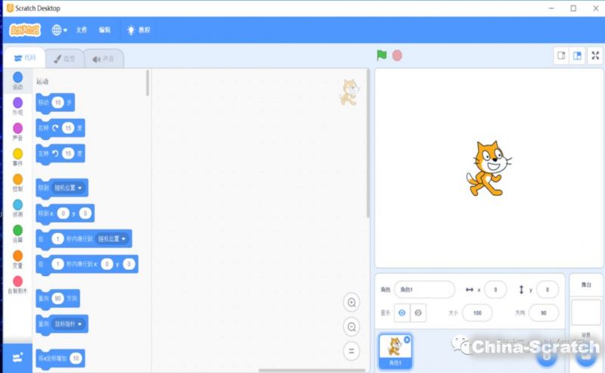Switch to the 造型 (Costumes) tab
This screenshot has height=373, width=605.
click(x=64, y=59)
